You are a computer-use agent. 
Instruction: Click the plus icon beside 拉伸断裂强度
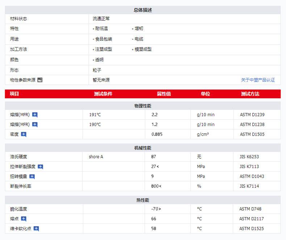(41, 167)
